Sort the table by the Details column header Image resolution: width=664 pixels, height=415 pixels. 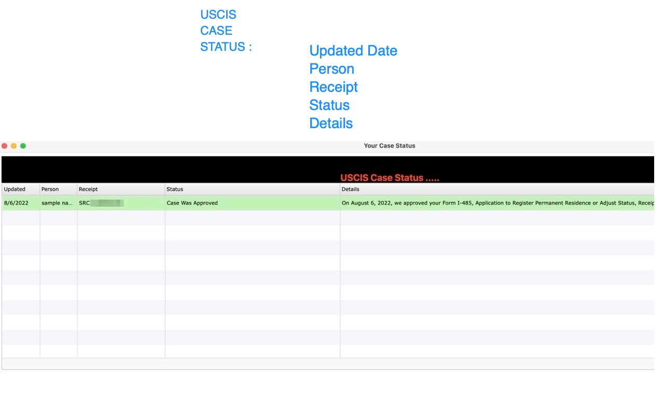tap(351, 189)
